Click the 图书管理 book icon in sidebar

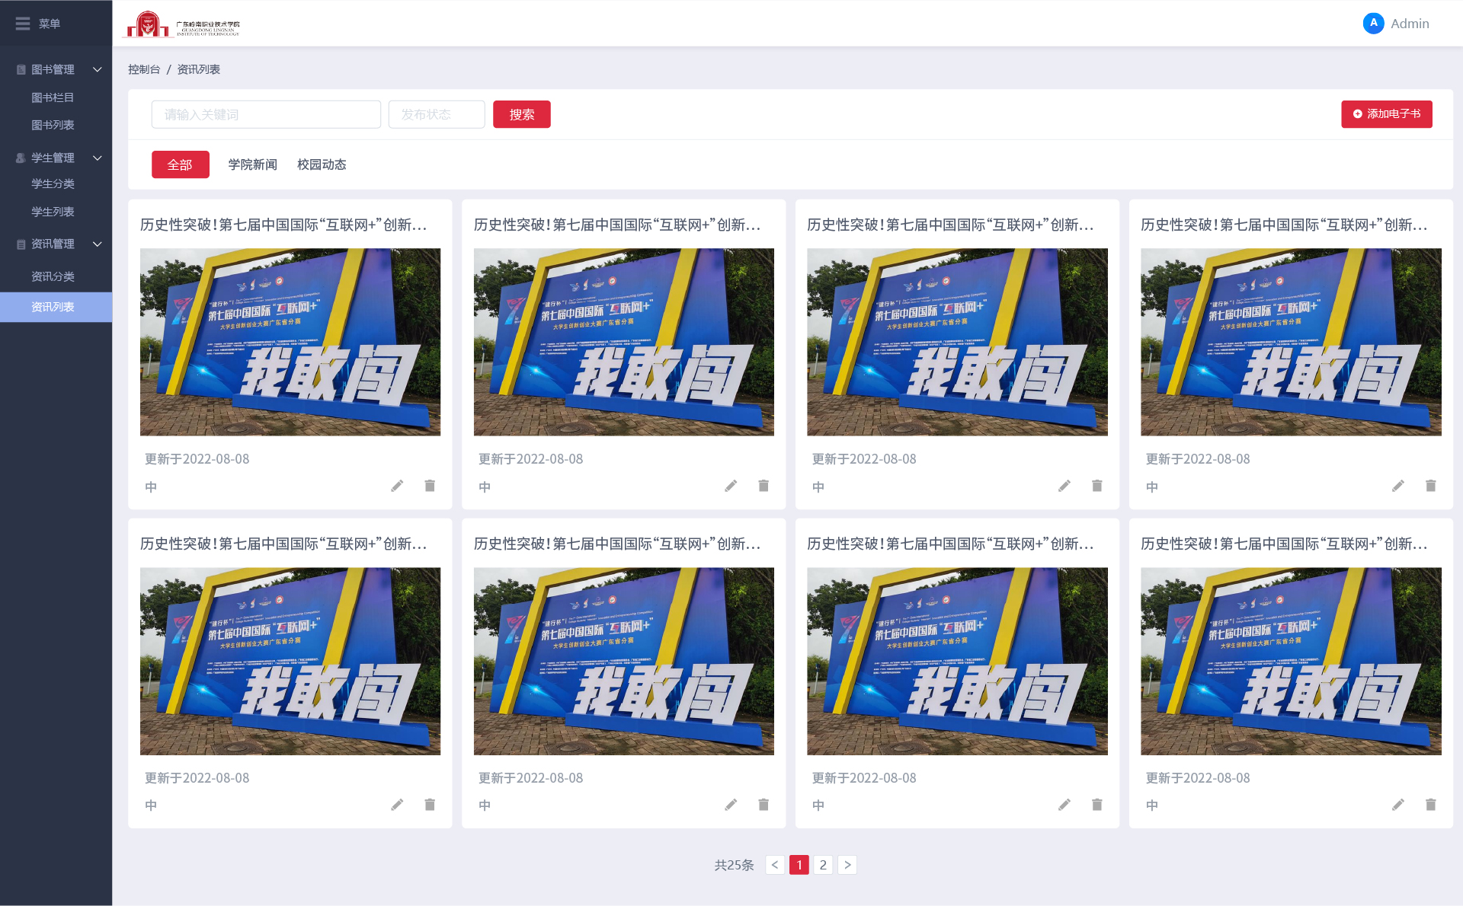(x=21, y=69)
